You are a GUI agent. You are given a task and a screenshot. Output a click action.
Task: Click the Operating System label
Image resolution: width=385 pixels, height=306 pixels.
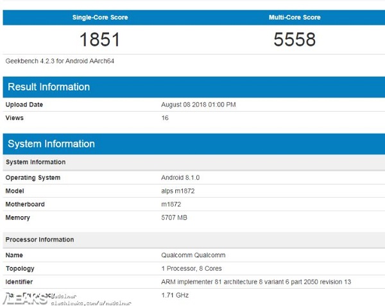(x=33, y=178)
